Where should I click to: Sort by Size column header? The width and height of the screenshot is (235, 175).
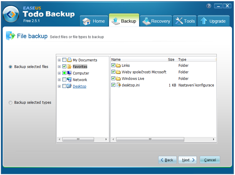pos(172,59)
